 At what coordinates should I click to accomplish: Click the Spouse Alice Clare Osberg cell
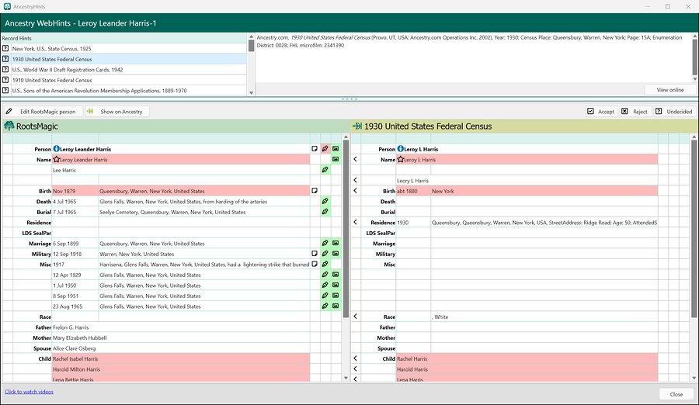pyautogui.click(x=181, y=348)
